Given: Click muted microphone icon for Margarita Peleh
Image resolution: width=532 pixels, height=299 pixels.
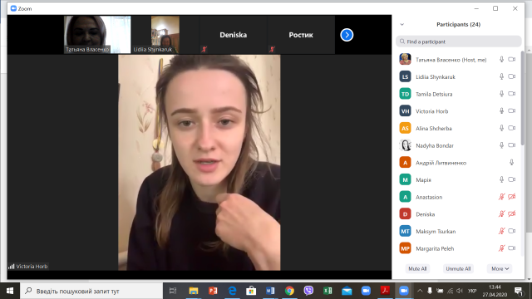Looking at the screenshot, I should coord(501,248).
